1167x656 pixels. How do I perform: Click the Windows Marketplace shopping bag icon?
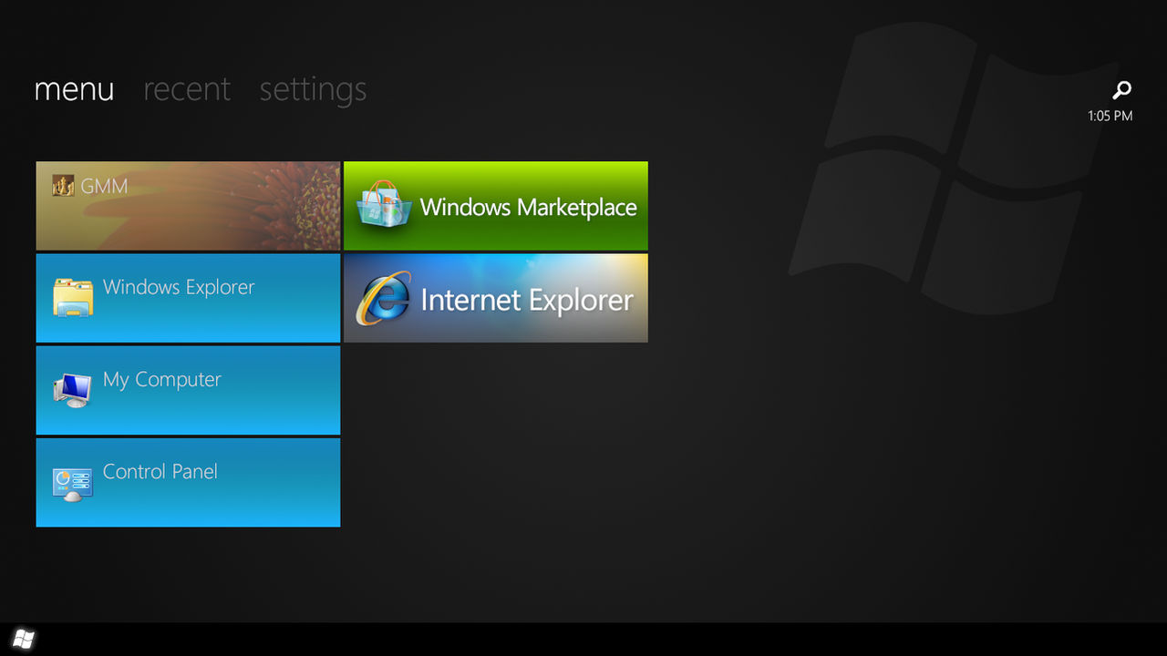pyautogui.click(x=384, y=204)
